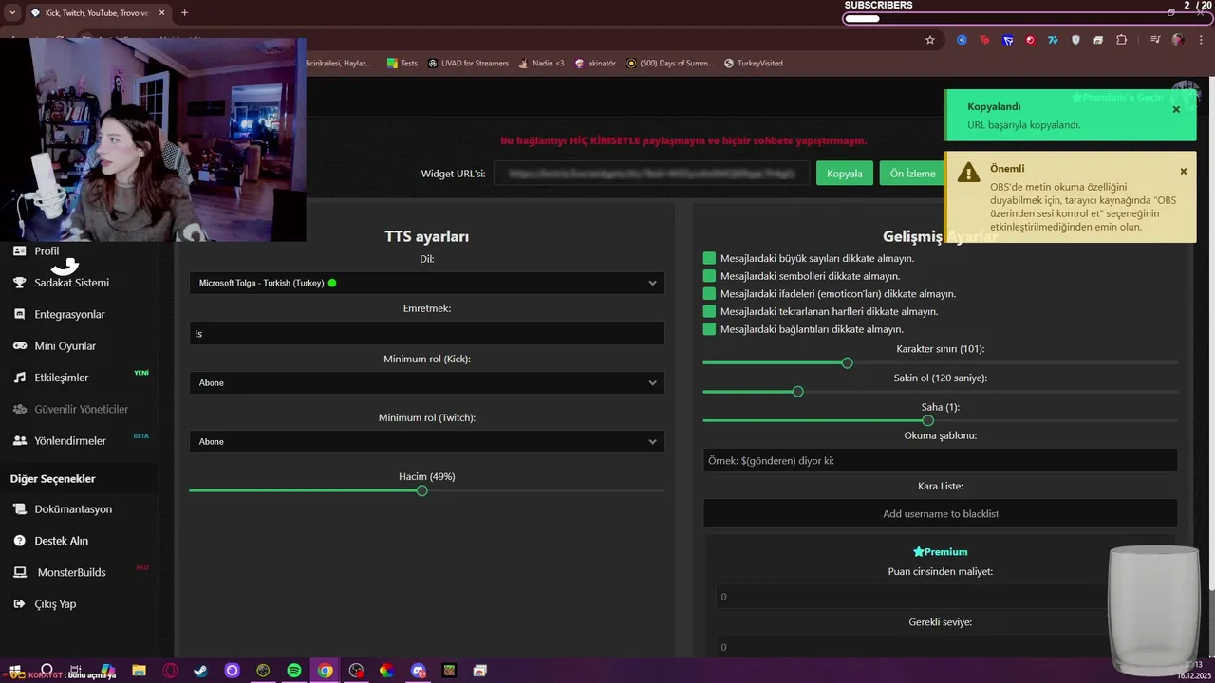This screenshot has height=683, width=1215.
Task: Click the 7TV extension icon
Action: tap(1053, 40)
